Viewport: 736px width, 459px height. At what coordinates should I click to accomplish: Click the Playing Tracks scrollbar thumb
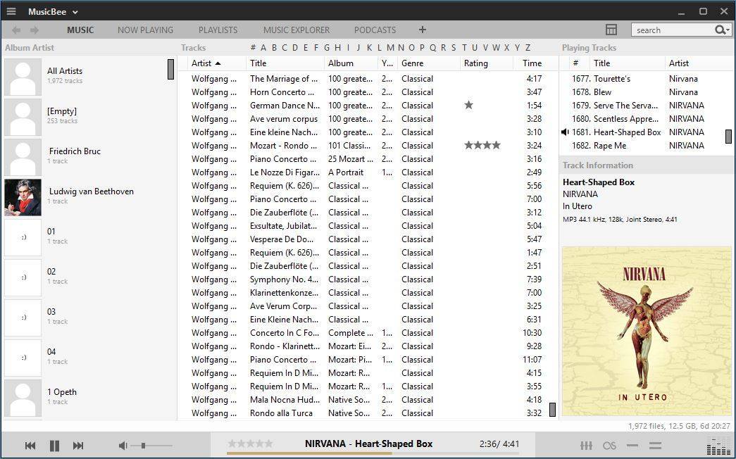tap(728, 137)
